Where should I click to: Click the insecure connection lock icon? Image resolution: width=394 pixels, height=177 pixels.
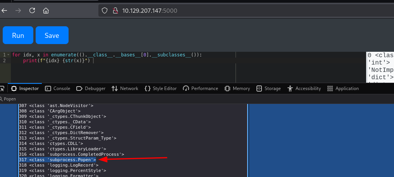click(x=115, y=10)
